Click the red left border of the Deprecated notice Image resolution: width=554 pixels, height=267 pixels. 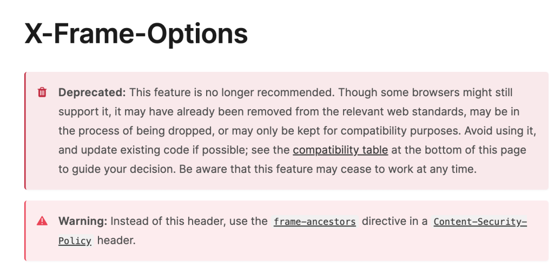pyautogui.click(x=25, y=130)
